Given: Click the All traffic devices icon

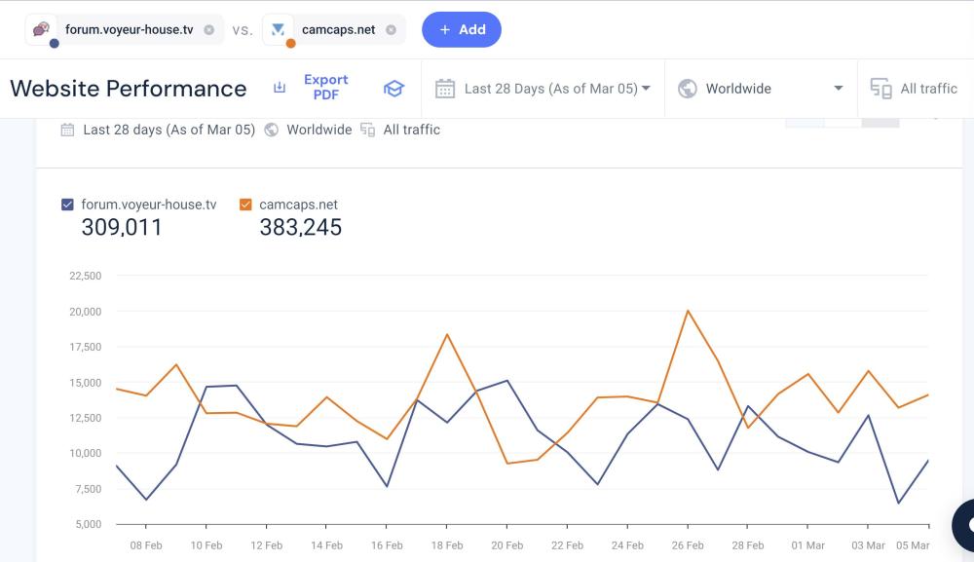Looking at the screenshot, I should pyautogui.click(x=880, y=89).
